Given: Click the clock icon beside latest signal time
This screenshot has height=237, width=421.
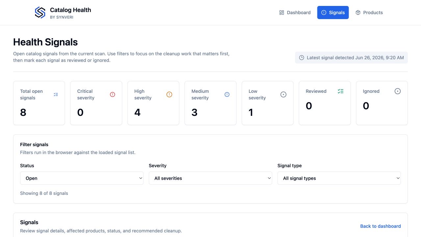Looking at the screenshot, I should coord(302,58).
